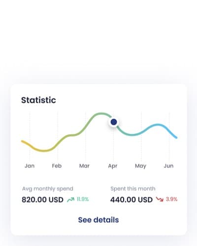Click the Avg monthly spend label
Image resolution: width=197 pixels, height=246 pixels.
pos(48,189)
